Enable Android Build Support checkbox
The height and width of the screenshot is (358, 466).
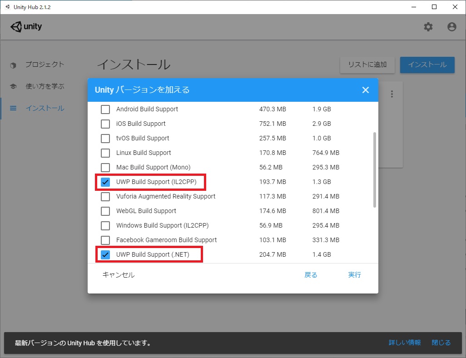(x=105, y=109)
